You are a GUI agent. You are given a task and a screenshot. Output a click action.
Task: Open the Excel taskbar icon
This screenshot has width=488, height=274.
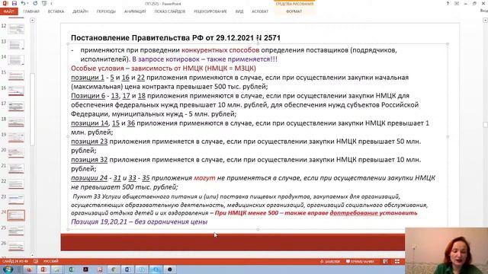71,269
